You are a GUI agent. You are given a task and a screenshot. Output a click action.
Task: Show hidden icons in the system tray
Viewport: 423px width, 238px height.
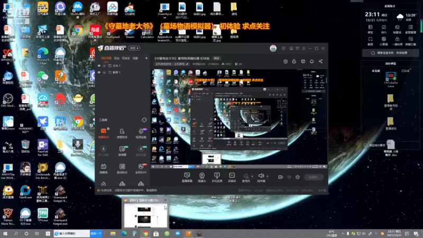(x=343, y=233)
